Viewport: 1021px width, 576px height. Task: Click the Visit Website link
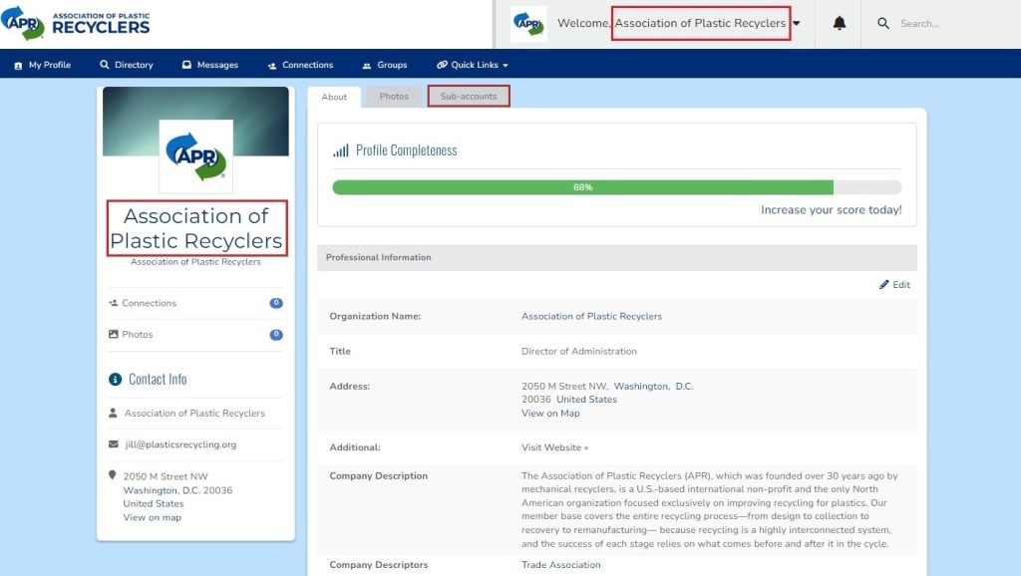pos(554,447)
